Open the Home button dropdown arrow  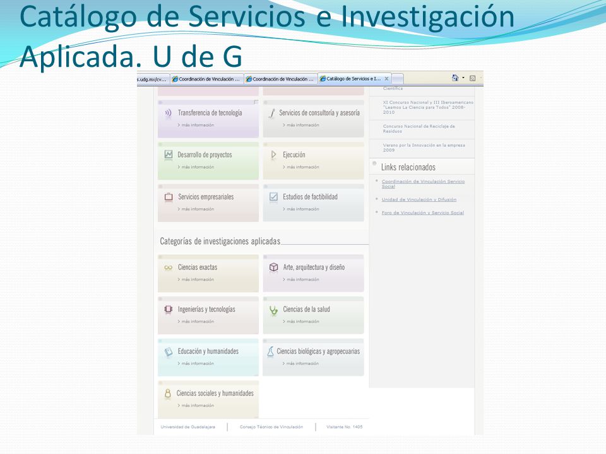coord(463,78)
